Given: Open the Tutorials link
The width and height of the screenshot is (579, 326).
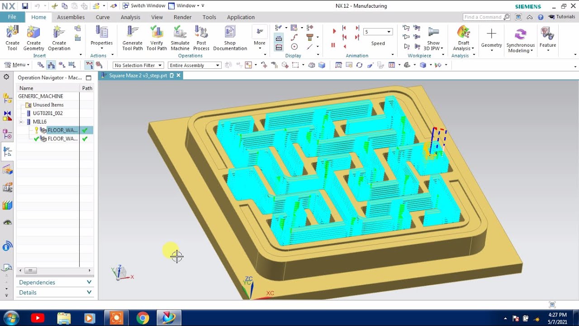Looking at the screenshot, I should (x=562, y=17).
